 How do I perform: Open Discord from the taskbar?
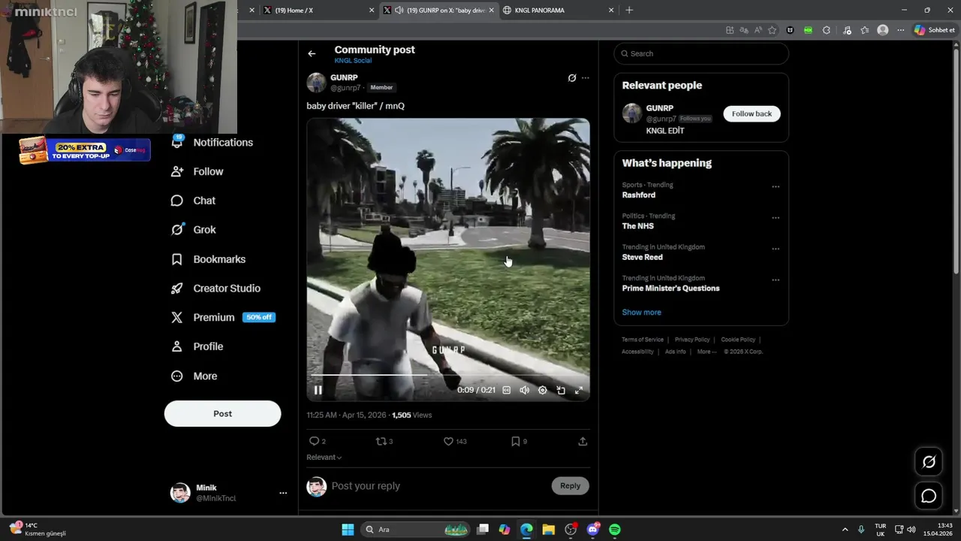click(593, 530)
